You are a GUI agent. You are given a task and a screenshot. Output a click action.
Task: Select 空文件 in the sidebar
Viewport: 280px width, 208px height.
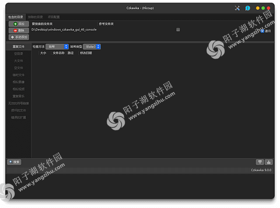click(x=18, y=68)
